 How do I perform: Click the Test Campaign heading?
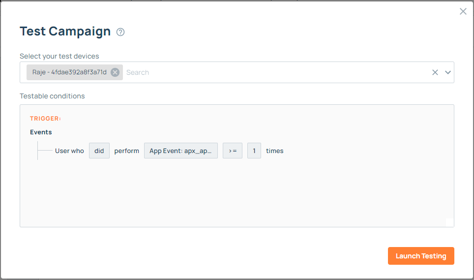pyautogui.click(x=65, y=31)
